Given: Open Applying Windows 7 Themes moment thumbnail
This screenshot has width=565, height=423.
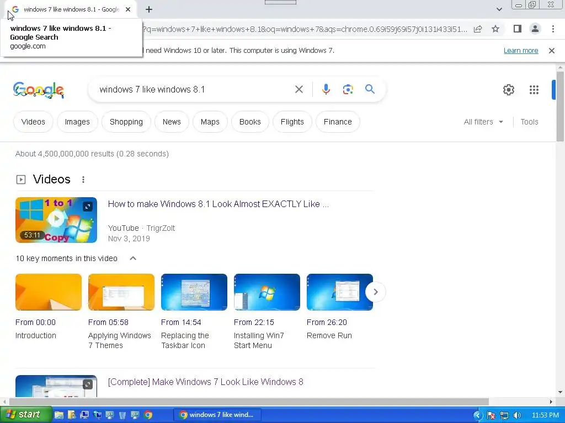Looking at the screenshot, I should point(121,292).
